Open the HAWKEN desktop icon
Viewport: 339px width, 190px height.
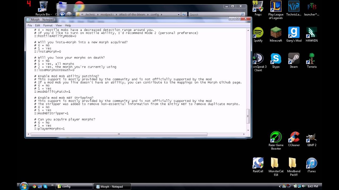312,35
